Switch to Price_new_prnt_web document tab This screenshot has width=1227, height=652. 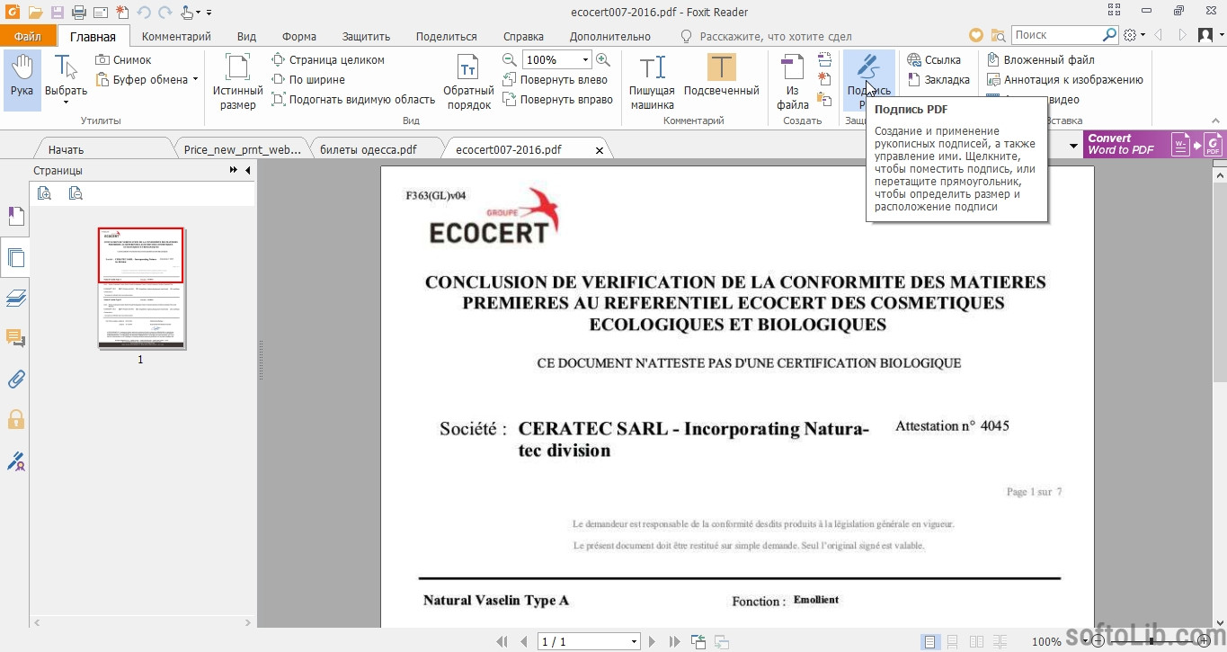(x=241, y=149)
